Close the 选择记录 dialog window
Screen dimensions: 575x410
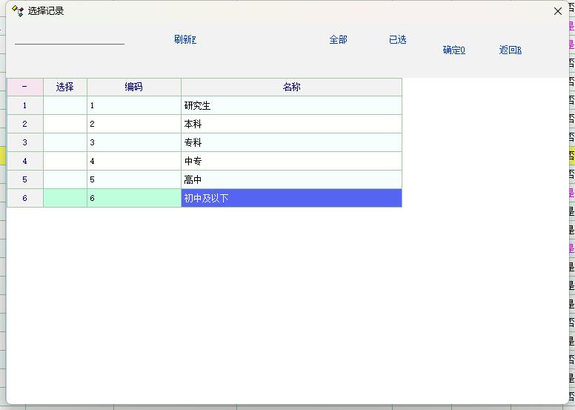point(558,11)
